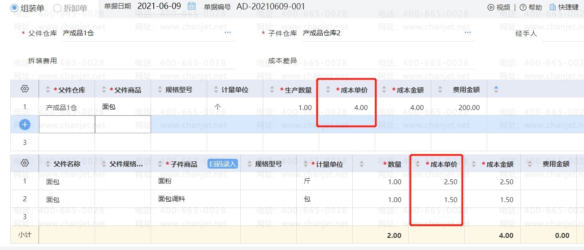Open the calendar date picker icon
This screenshot has width=584, height=250.
pyautogui.click(x=191, y=6)
